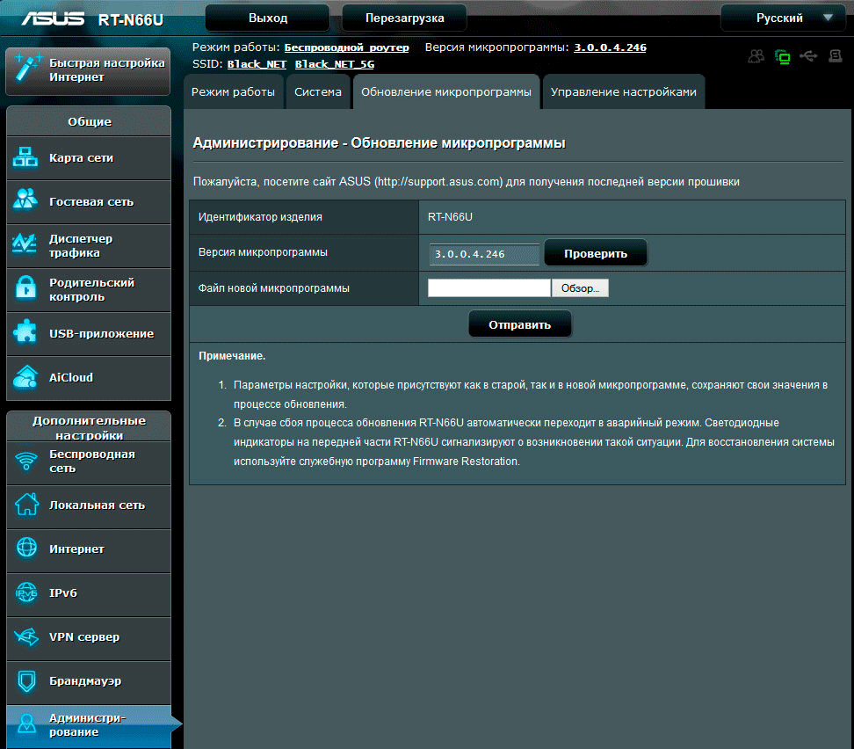Click the VPN сервер arrows icon
854x749 pixels.
point(26,636)
